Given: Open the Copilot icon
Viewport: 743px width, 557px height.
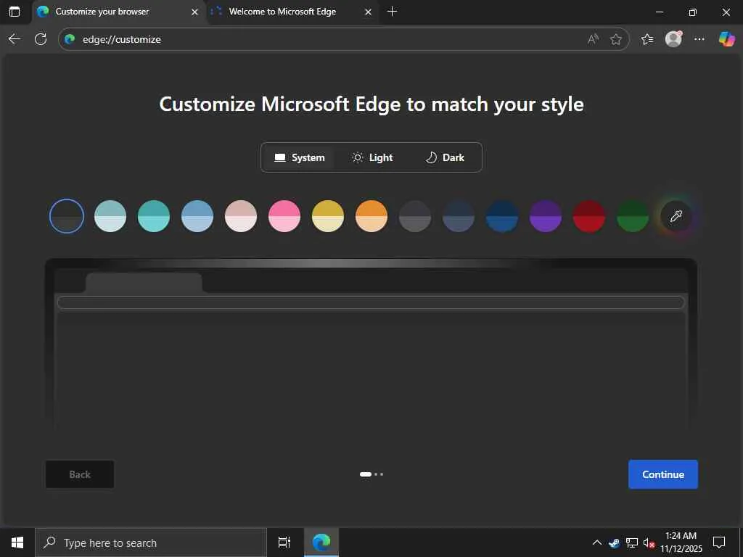Looking at the screenshot, I should (x=726, y=39).
